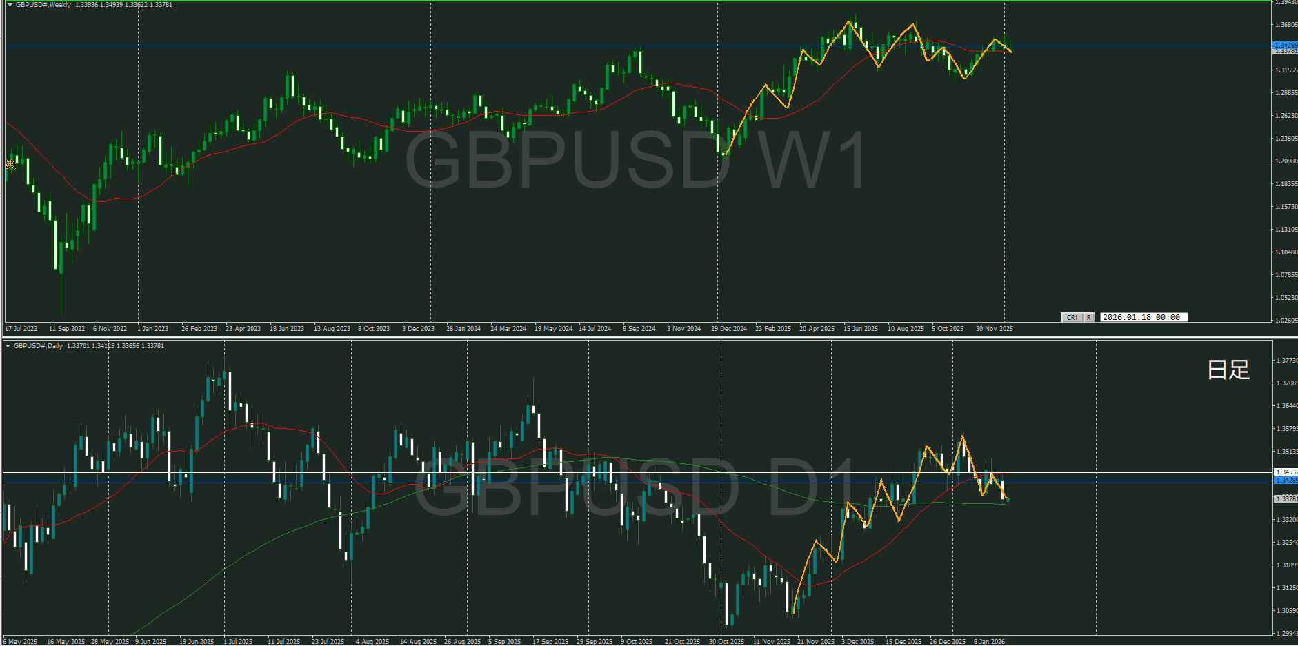Click the 17 Jul 2022 weekly axis label

[21, 329]
